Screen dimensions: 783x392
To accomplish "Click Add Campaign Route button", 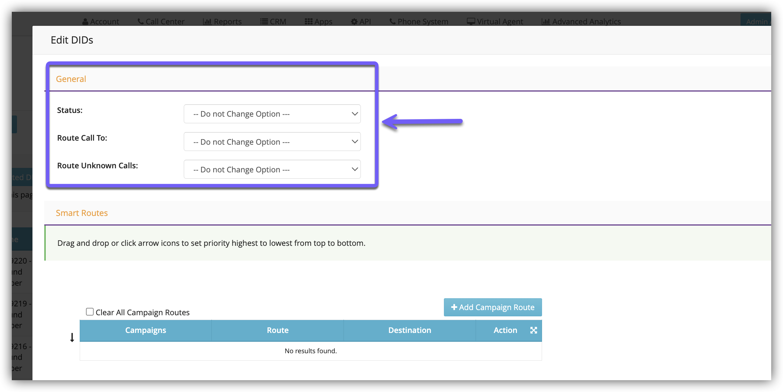I will point(493,307).
